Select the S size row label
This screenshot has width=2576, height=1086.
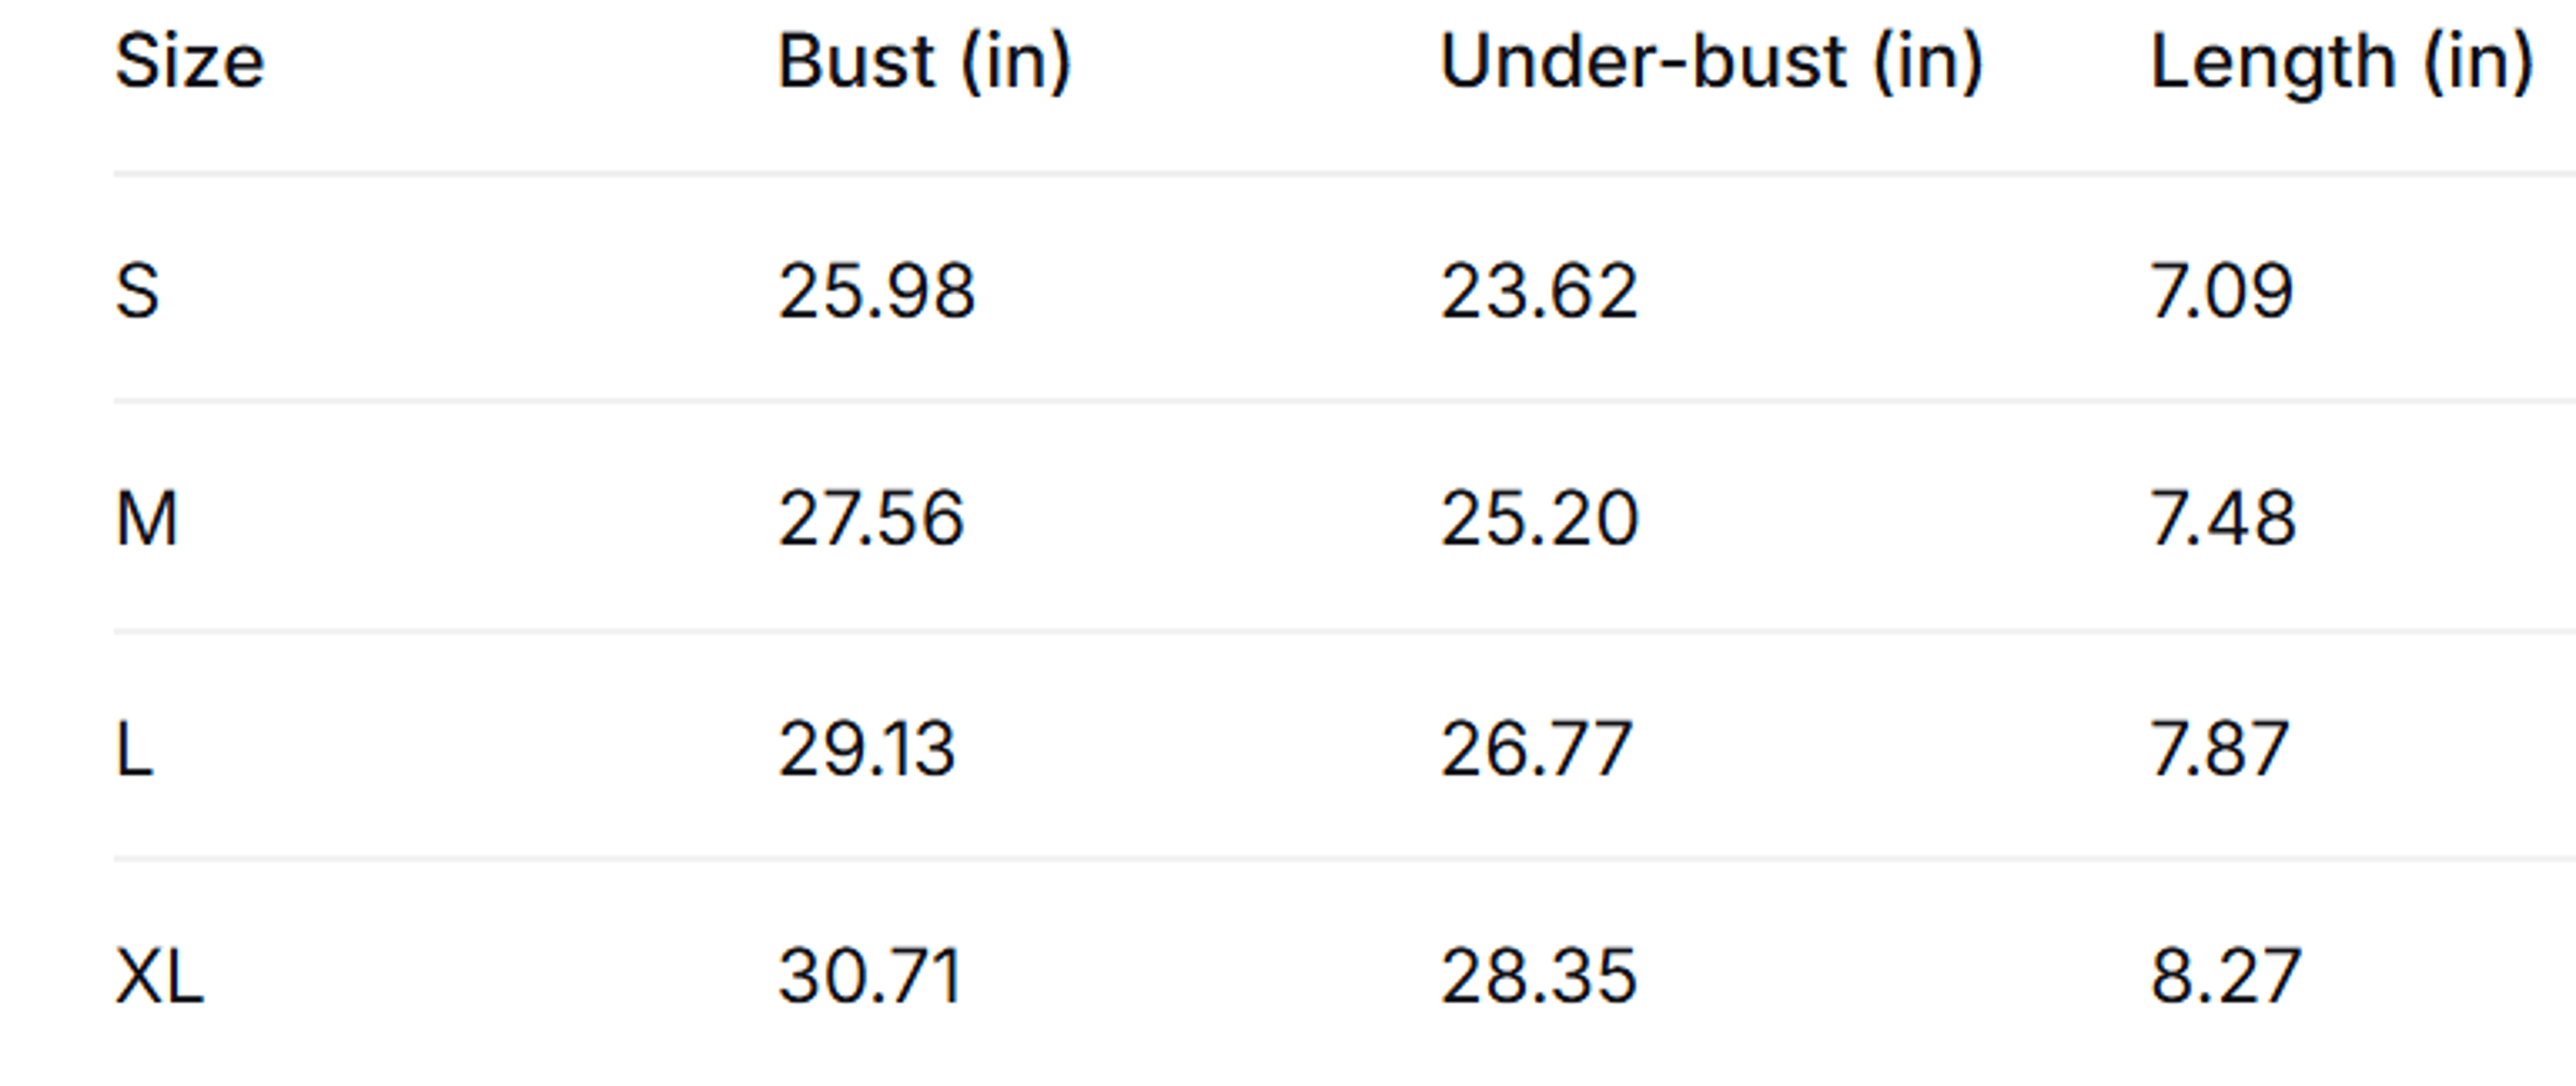(137, 291)
